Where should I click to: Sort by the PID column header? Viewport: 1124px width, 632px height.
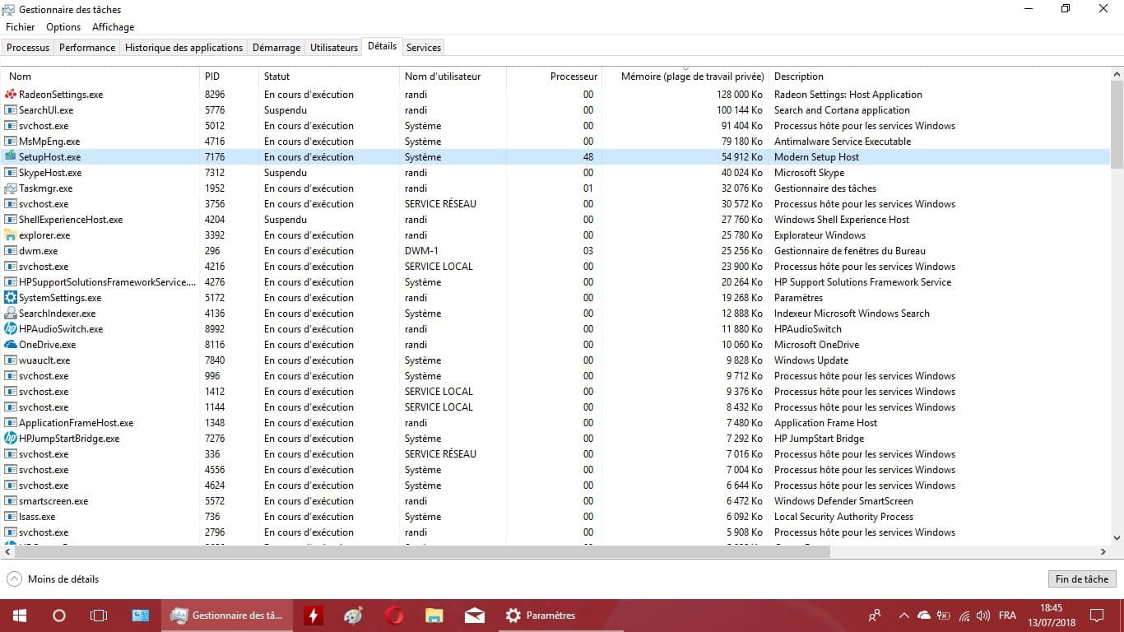pyautogui.click(x=229, y=77)
